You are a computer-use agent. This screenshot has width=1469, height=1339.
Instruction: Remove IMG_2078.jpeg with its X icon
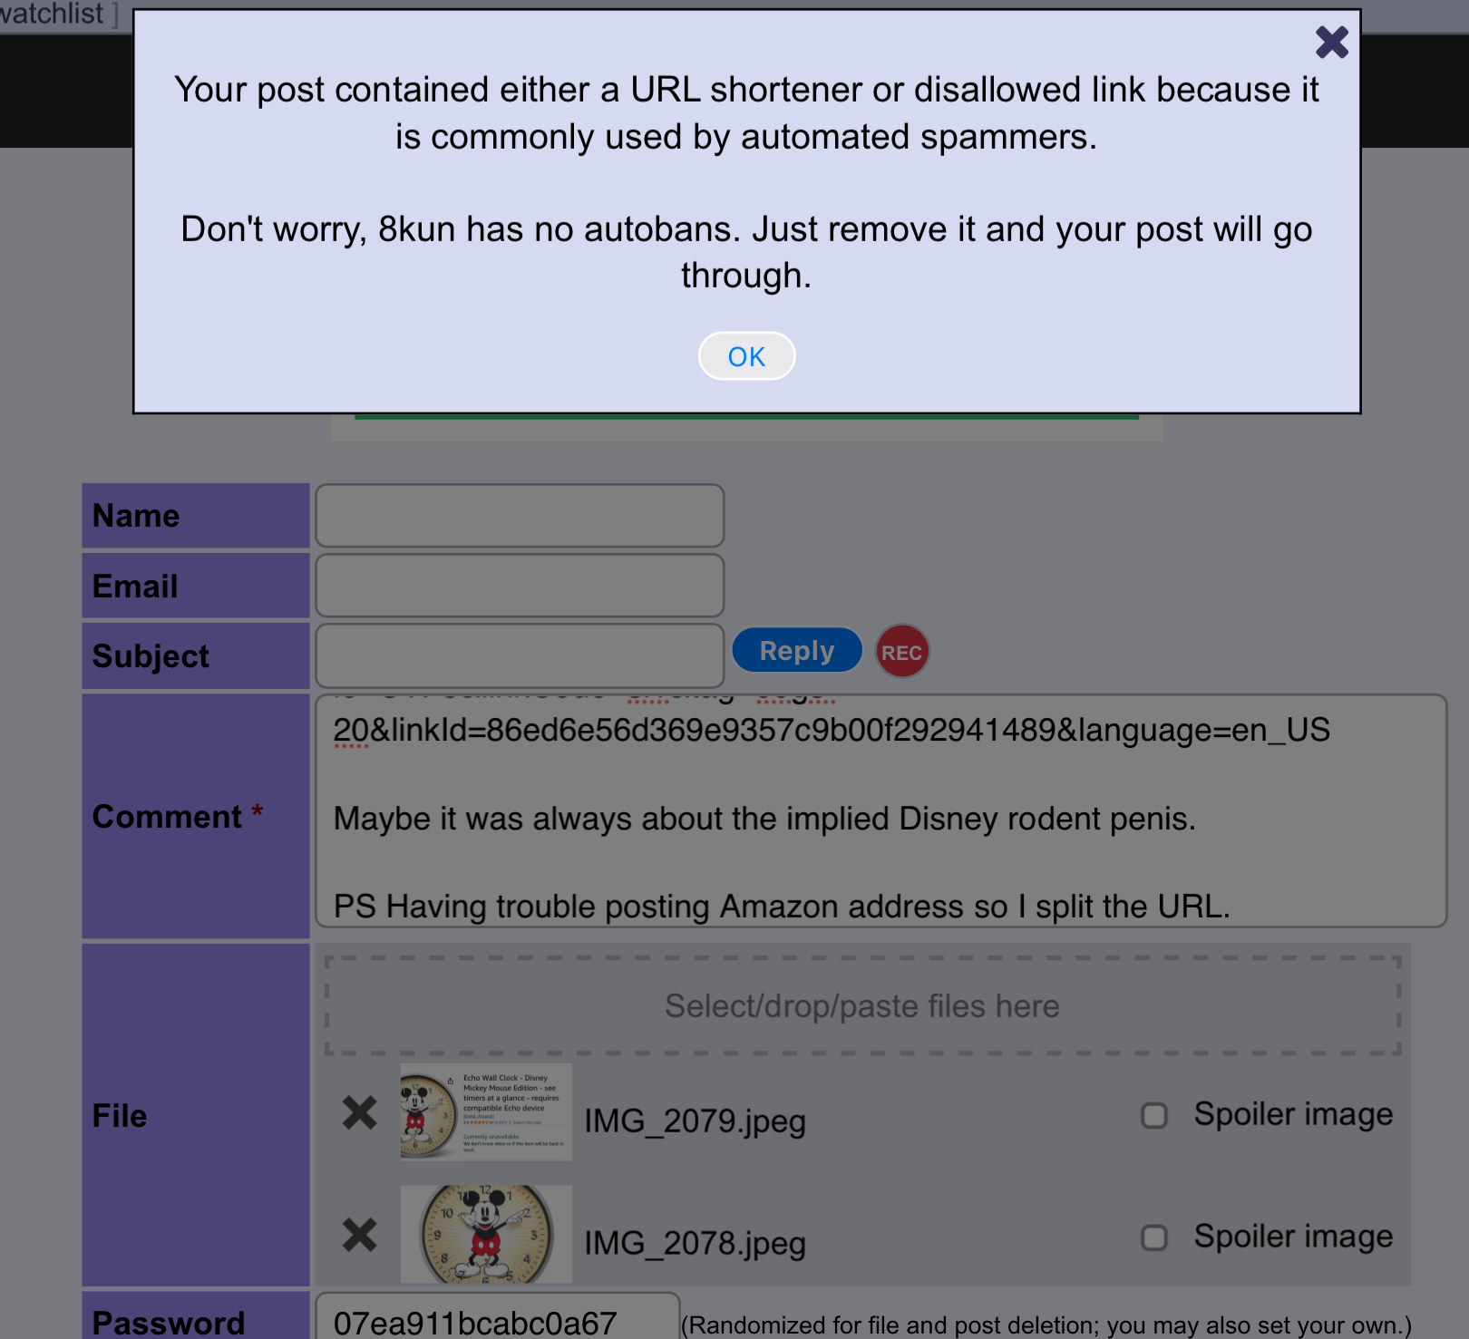[x=360, y=1235]
